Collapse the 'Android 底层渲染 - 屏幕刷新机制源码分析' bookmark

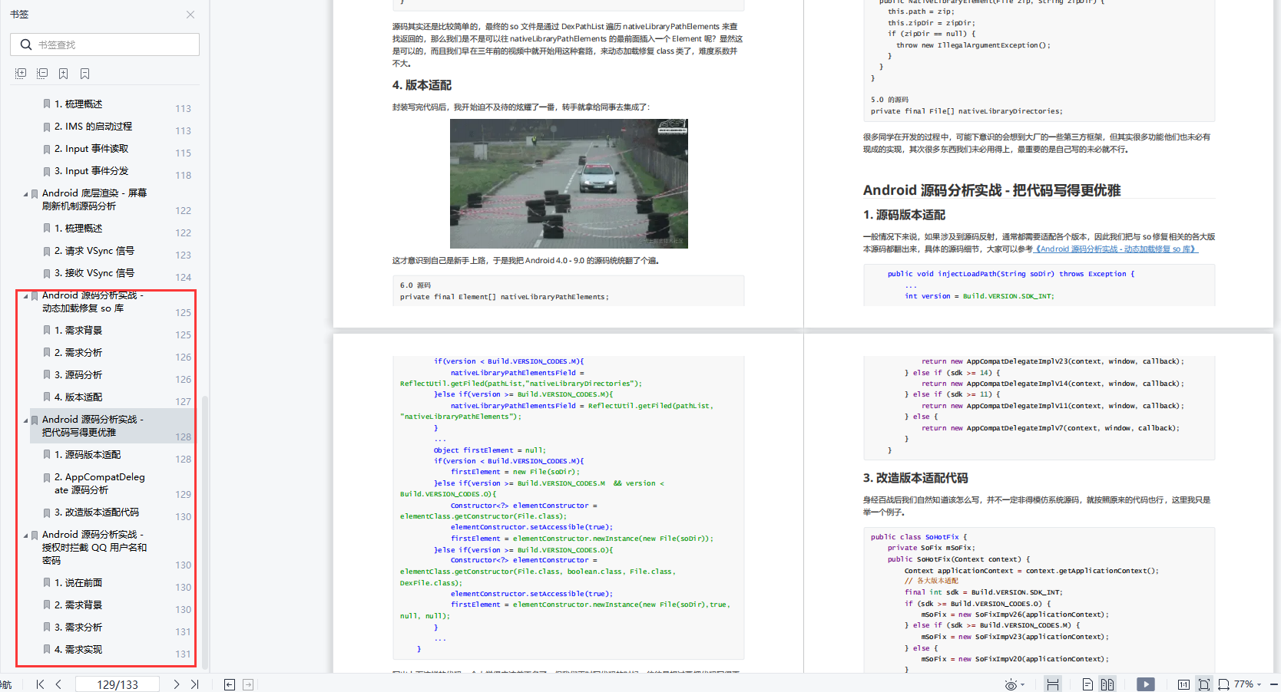25,194
